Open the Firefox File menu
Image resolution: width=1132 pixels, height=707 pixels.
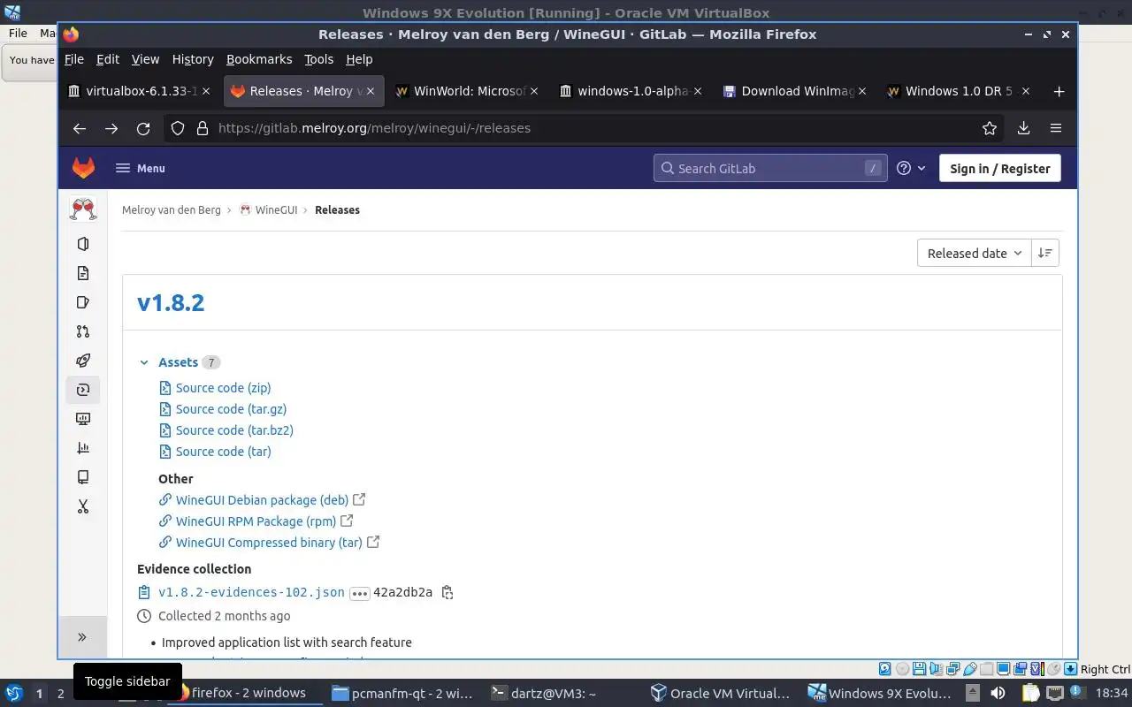click(74, 59)
